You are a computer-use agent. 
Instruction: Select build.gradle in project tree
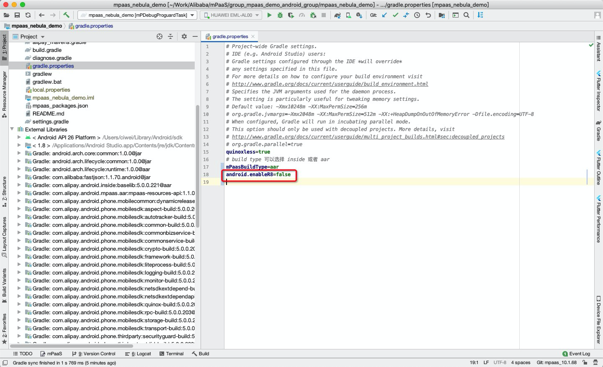pyautogui.click(x=47, y=50)
